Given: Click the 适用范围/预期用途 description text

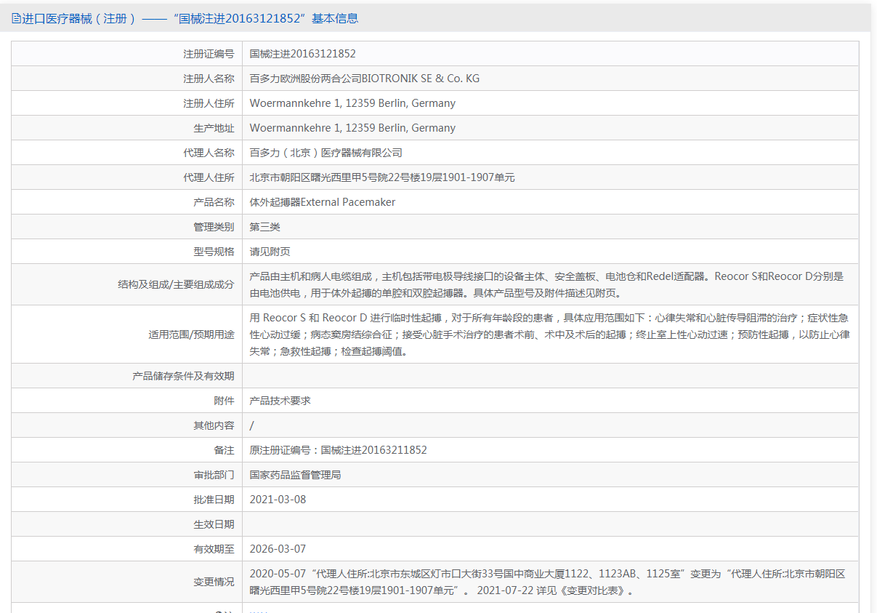Looking at the screenshot, I should point(549,334).
